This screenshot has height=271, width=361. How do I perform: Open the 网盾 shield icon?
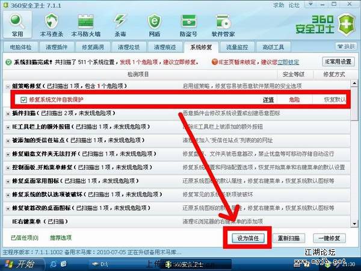pyautogui.click(x=155, y=25)
